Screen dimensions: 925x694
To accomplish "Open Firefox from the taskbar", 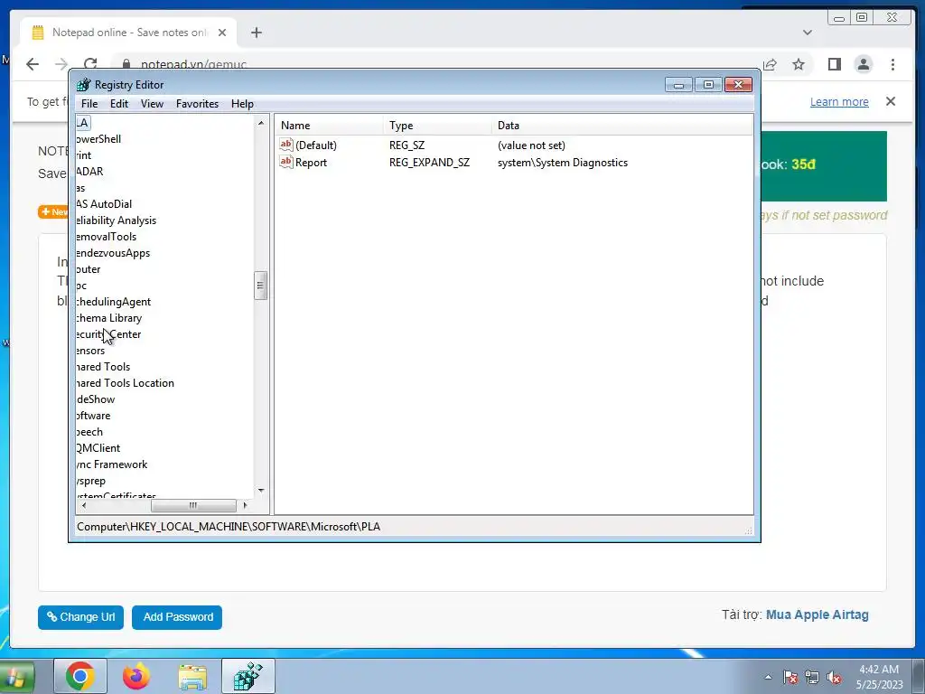I will [136, 676].
